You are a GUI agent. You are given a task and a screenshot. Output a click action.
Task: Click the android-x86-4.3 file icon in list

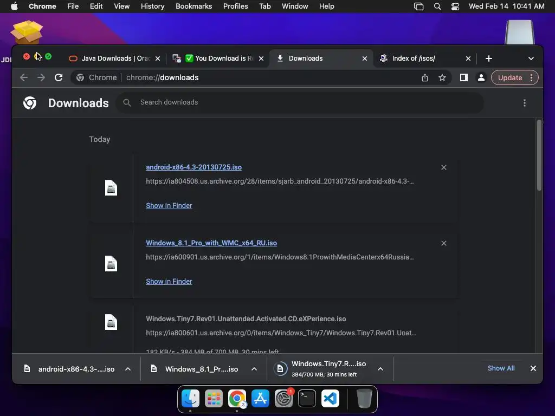point(111,188)
